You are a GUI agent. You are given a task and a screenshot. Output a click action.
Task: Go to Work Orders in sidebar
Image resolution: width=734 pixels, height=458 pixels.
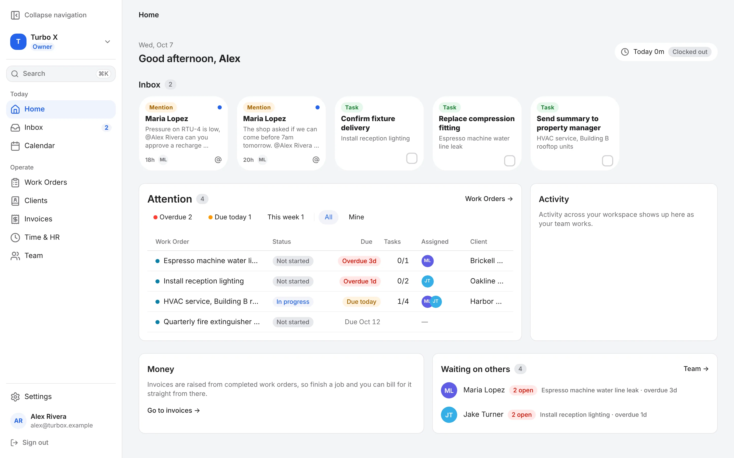point(61,182)
